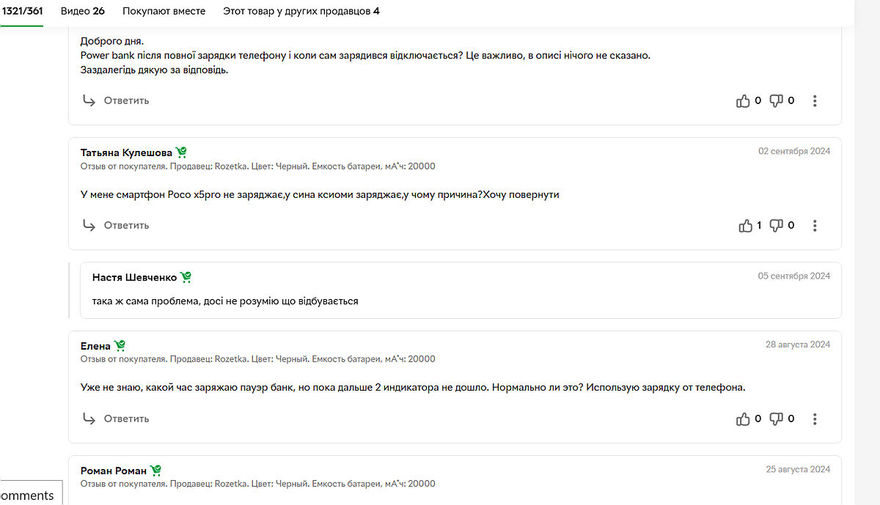
Task: Reply to Елена's review via Ответить
Action: 117,419
